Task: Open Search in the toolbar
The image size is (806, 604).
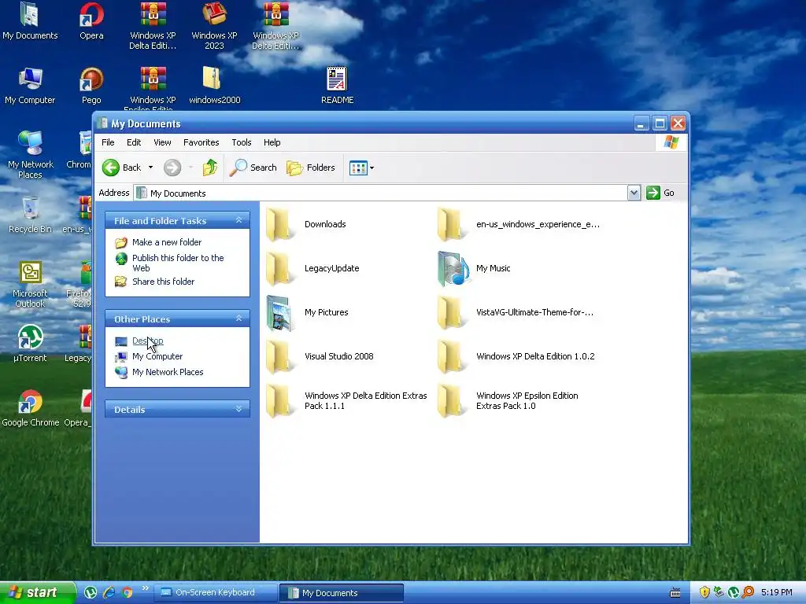Action: [x=253, y=168]
